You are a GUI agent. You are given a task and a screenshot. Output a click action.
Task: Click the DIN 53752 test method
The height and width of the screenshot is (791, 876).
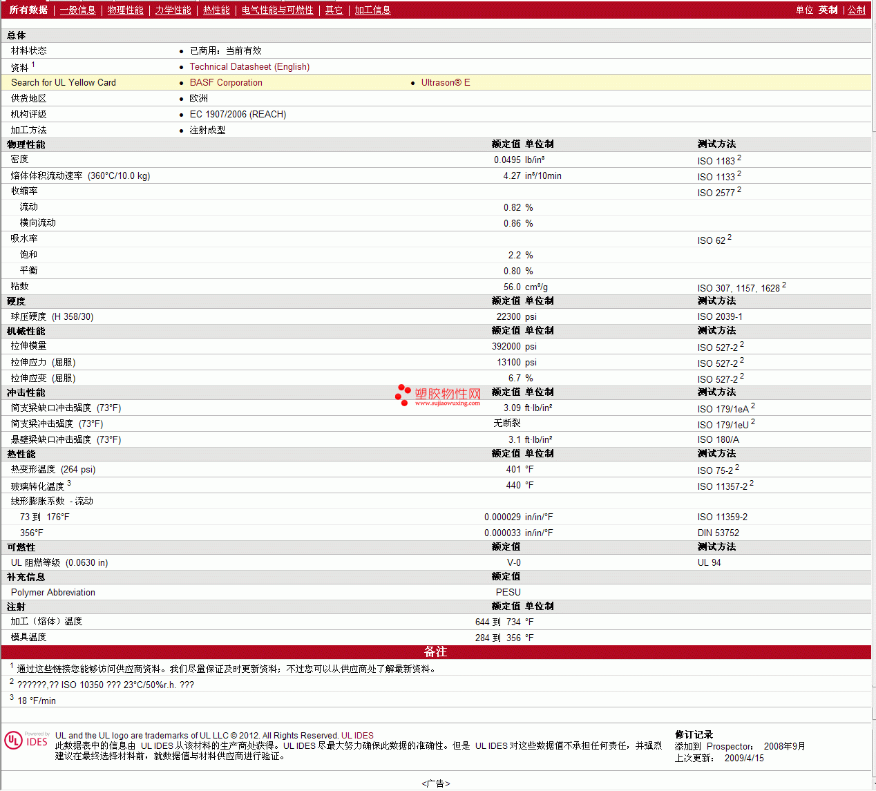click(x=718, y=533)
